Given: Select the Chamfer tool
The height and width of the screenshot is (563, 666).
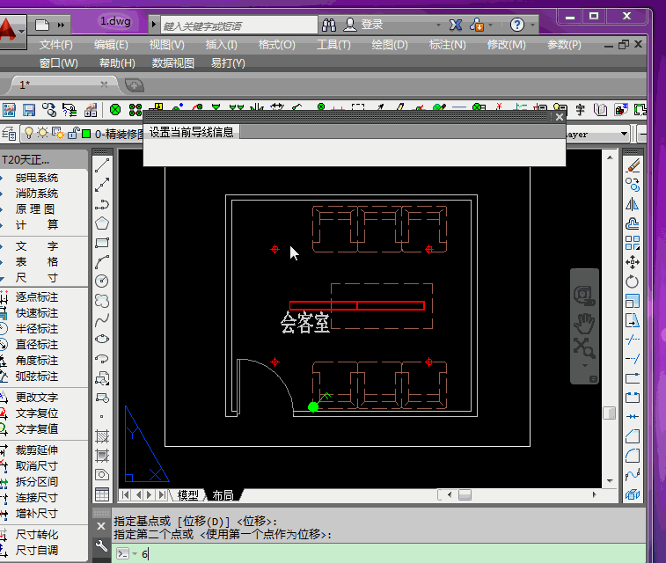Looking at the screenshot, I should pos(633,436).
